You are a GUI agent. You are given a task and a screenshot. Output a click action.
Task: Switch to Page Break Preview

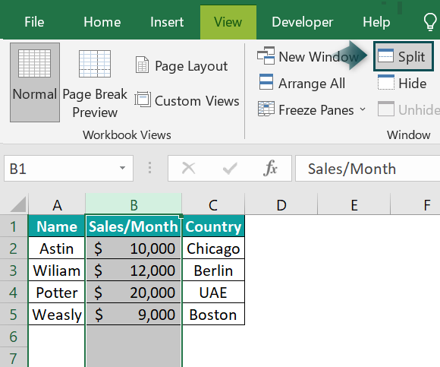95,84
